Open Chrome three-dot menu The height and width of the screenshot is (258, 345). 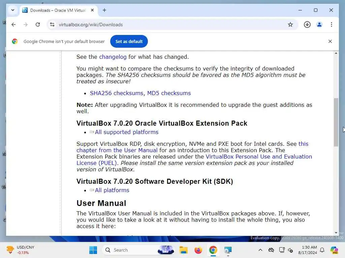click(332, 25)
